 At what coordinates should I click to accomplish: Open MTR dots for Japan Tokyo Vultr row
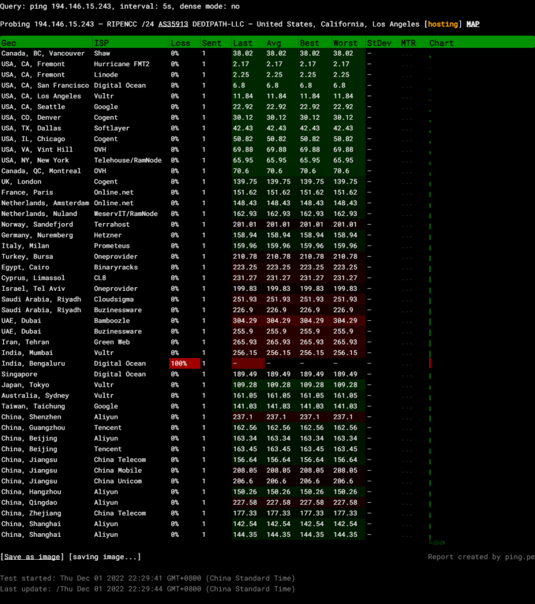pos(407,385)
